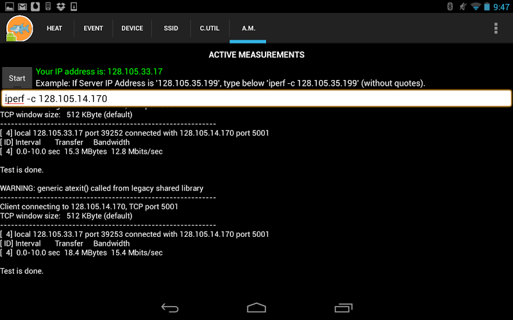Tap the battery status icon
The height and width of the screenshot is (320, 513).
click(487, 6)
